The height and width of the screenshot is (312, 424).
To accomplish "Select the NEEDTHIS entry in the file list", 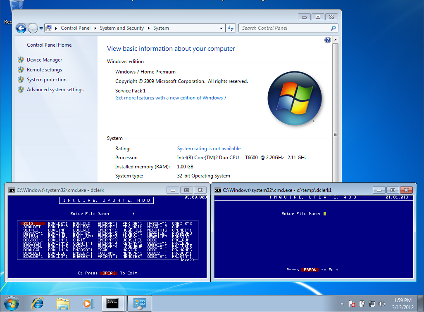I will click(x=157, y=230).
